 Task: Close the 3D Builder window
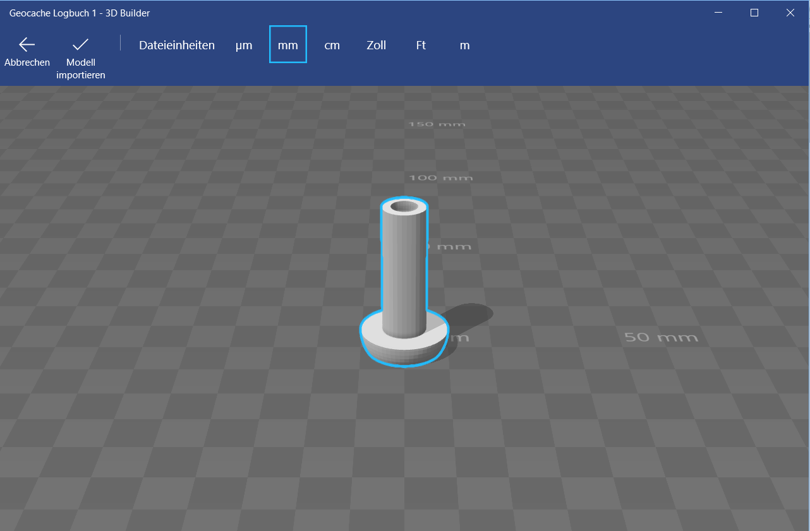click(x=790, y=13)
